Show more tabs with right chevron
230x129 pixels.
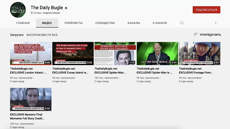[216, 23]
